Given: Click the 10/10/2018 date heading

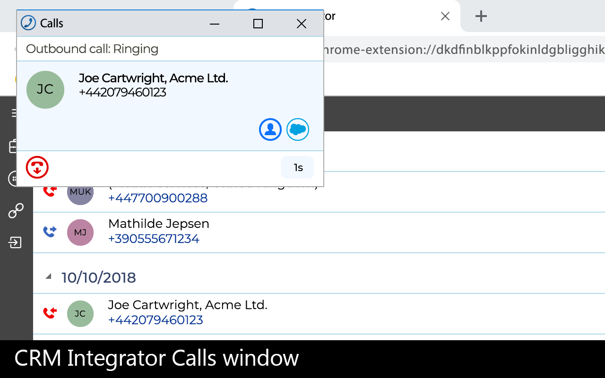Looking at the screenshot, I should click(99, 277).
